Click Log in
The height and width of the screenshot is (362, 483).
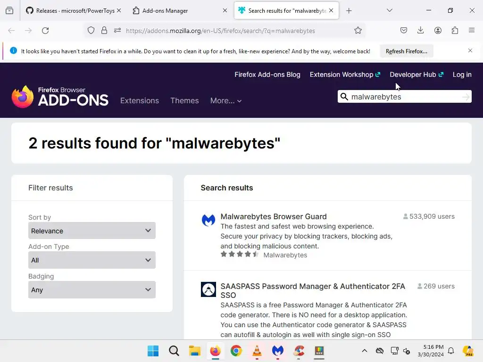[462, 74]
